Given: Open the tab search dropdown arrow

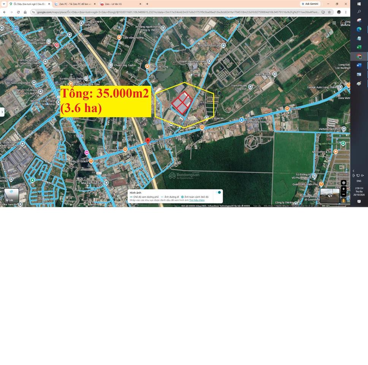Looking at the screenshot, I should [x=4, y=4].
